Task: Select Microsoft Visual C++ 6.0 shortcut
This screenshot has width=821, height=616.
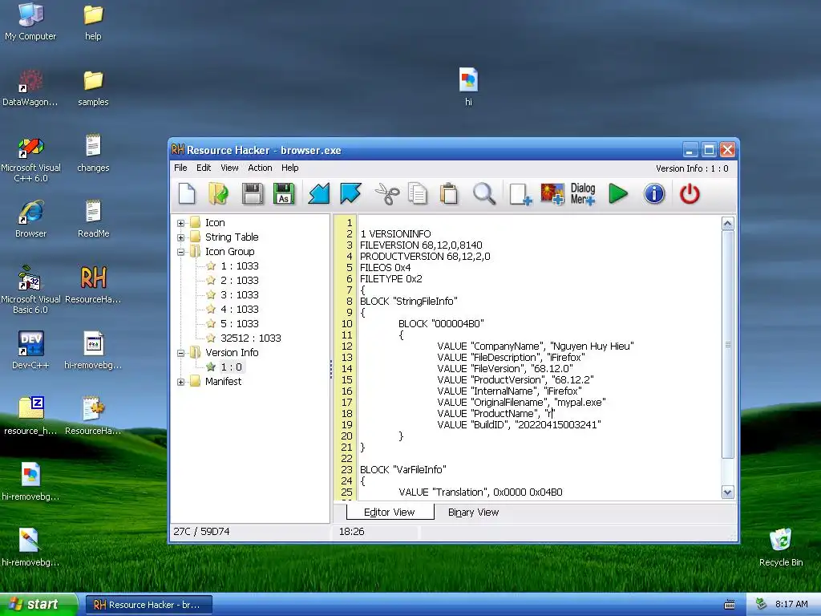Action: pyautogui.click(x=30, y=160)
